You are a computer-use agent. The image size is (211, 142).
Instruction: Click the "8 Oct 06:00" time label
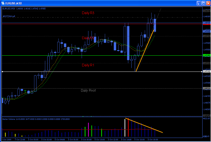[73, 140]
